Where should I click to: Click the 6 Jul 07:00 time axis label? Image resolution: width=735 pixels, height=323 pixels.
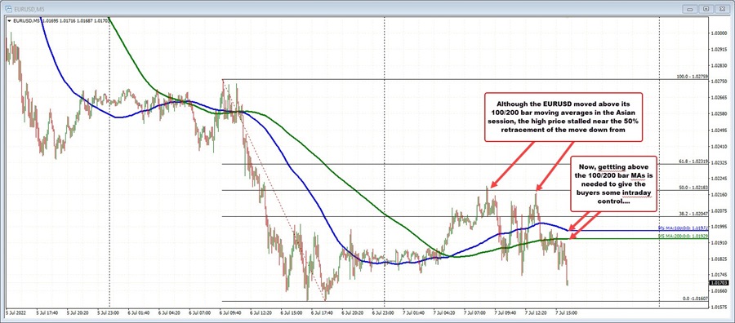tap(201, 312)
